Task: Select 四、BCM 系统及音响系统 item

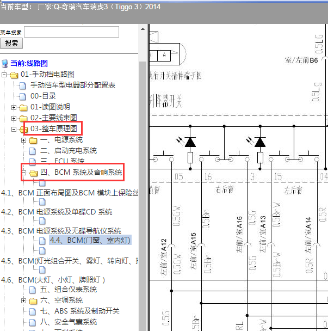Action: (x=81, y=172)
